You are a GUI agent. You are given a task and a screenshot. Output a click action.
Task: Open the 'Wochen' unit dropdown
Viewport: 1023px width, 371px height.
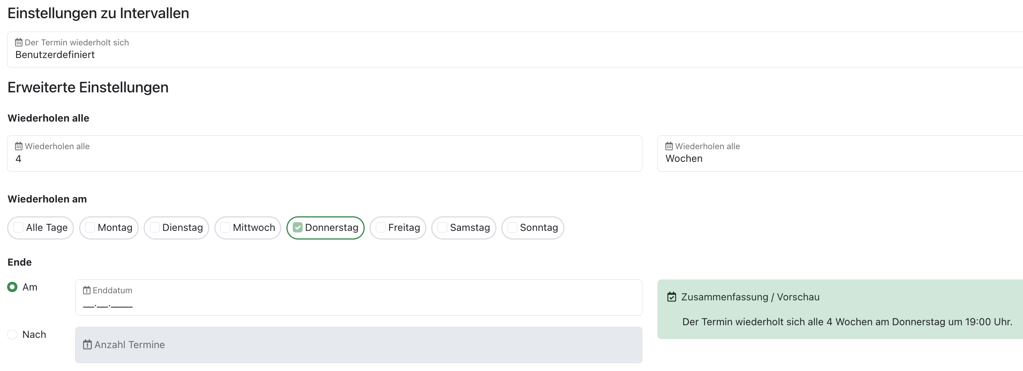840,154
